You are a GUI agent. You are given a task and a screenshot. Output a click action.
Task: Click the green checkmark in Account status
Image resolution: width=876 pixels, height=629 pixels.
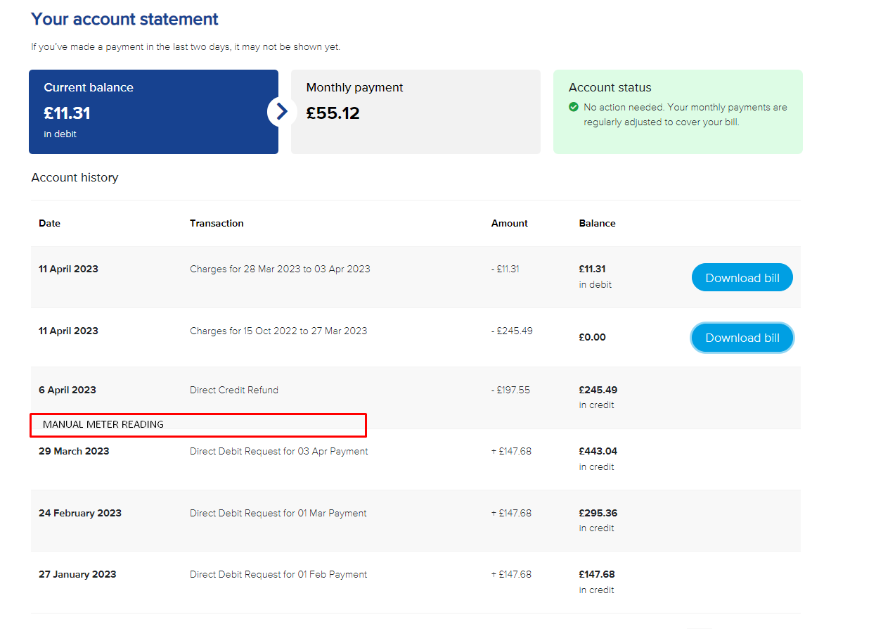574,107
